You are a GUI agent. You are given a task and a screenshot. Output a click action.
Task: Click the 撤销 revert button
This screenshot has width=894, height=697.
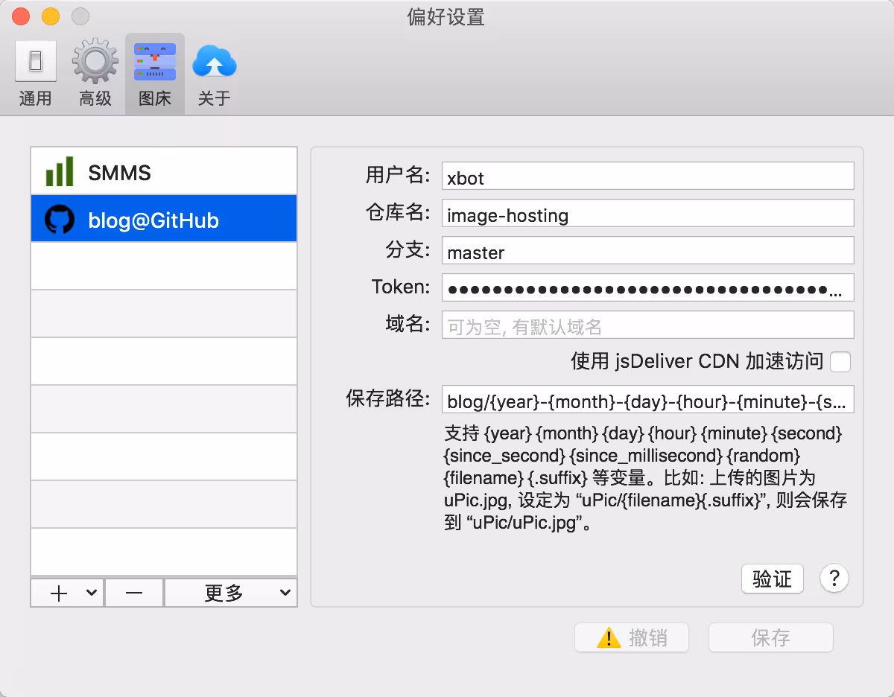pos(632,638)
